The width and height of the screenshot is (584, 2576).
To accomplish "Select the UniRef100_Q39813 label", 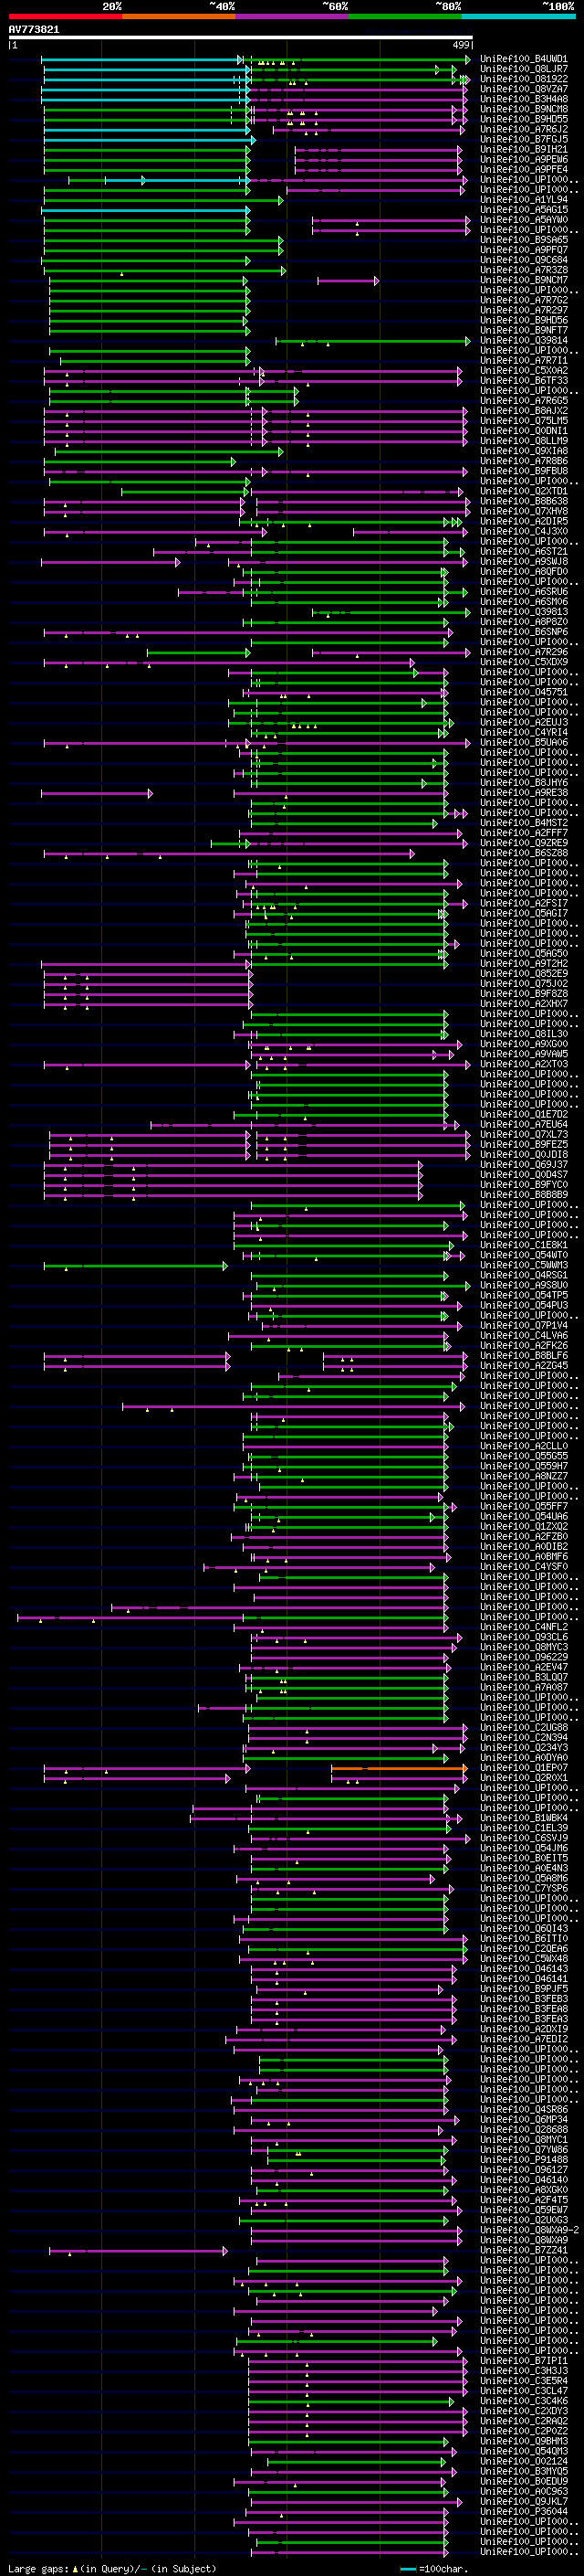I will pyautogui.click(x=524, y=612).
